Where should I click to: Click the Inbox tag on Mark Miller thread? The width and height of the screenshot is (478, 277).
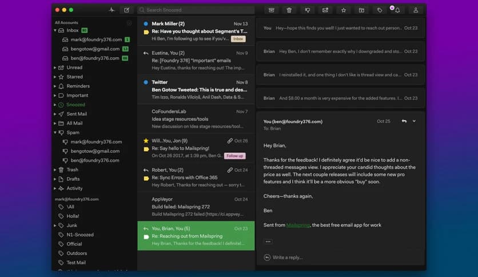pos(238,39)
